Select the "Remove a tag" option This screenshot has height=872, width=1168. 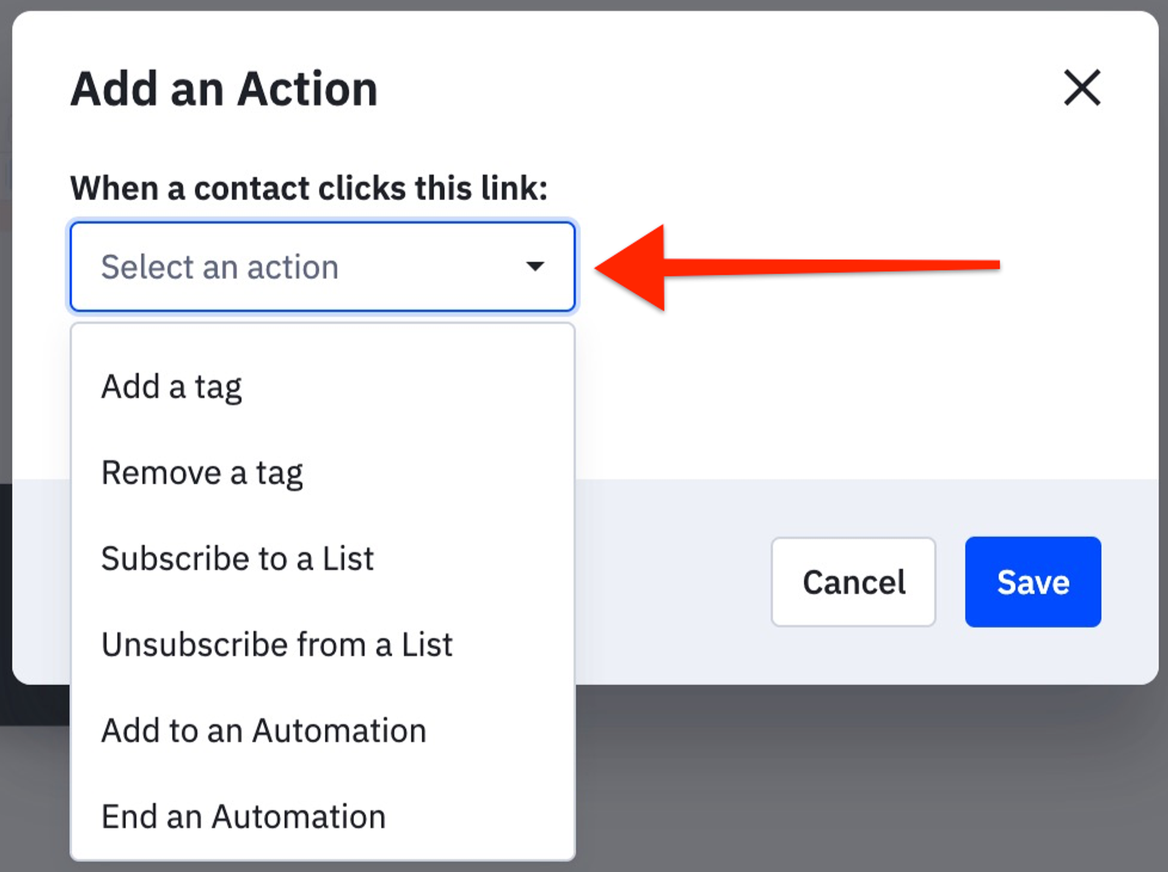coord(202,473)
